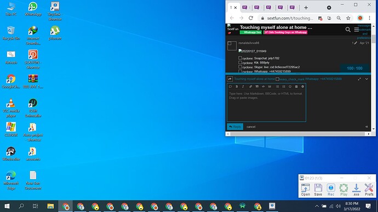Insert hyperlink using editor chain icon
378x212 pixels.
(x=250, y=86)
